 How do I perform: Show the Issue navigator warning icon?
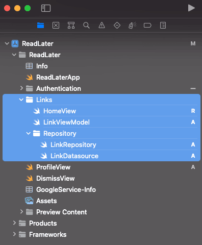(102, 26)
